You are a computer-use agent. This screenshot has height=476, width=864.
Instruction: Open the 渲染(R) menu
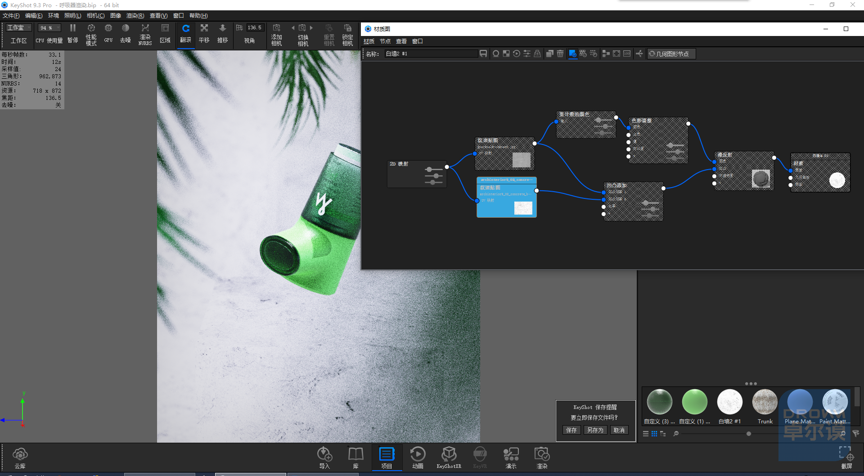click(135, 16)
